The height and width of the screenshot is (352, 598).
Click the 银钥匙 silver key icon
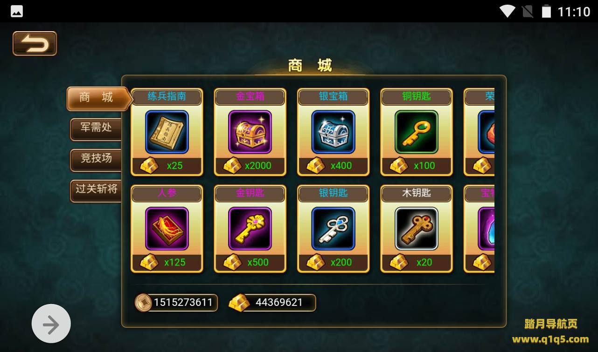click(x=334, y=229)
